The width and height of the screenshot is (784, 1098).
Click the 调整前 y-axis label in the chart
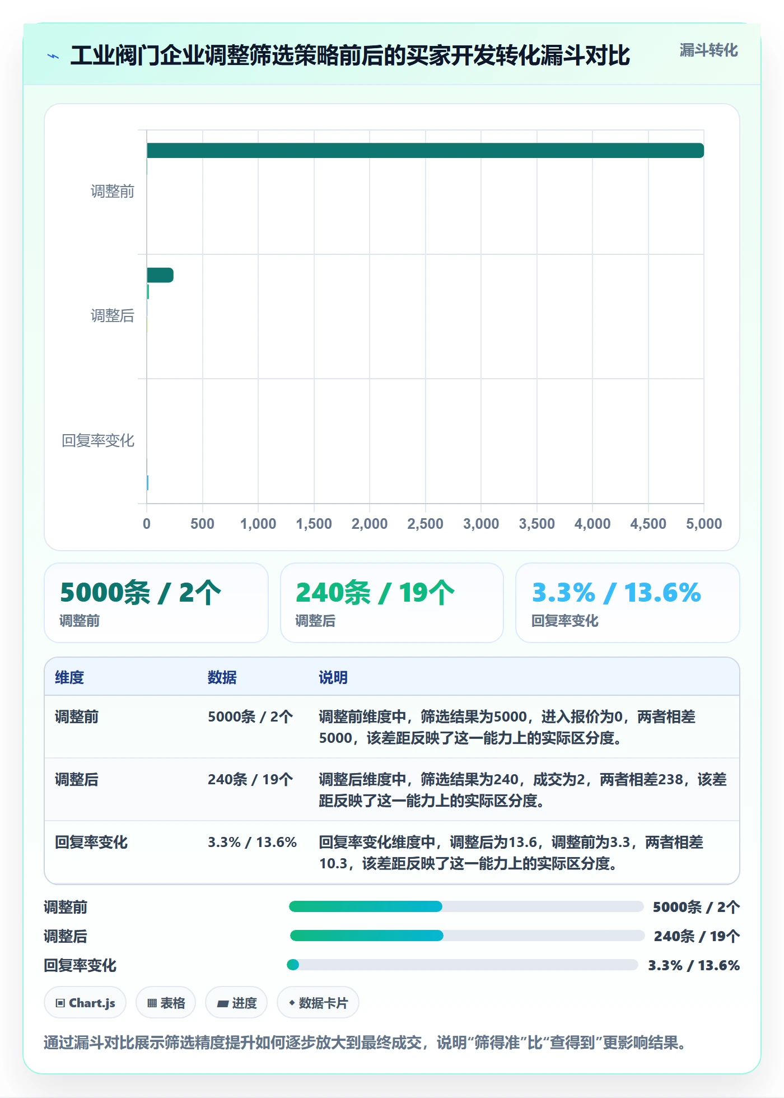[113, 192]
